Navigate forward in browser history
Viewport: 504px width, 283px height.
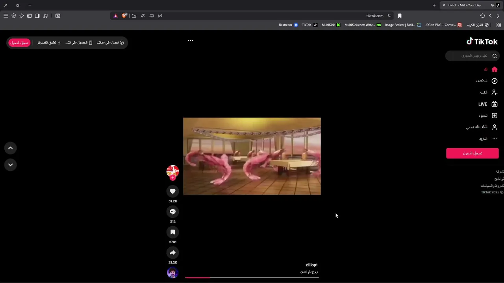point(498,16)
